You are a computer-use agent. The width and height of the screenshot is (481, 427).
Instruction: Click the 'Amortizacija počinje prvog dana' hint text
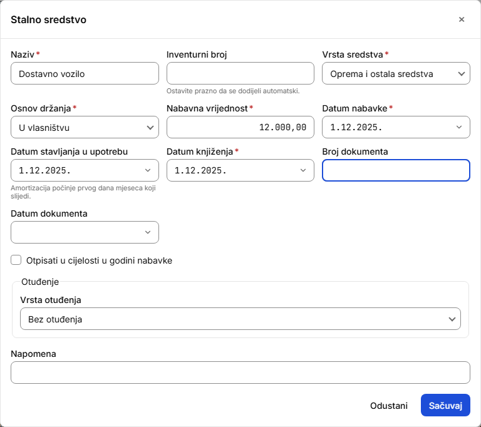(83, 192)
